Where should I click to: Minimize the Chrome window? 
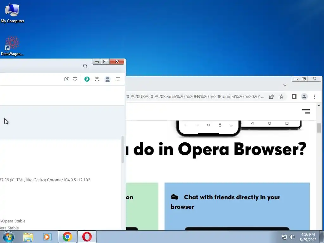click(296, 79)
